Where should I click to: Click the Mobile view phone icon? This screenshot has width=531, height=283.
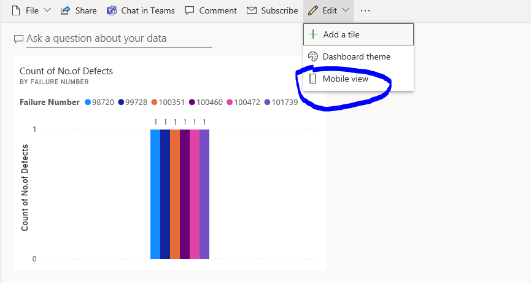coord(313,79)
